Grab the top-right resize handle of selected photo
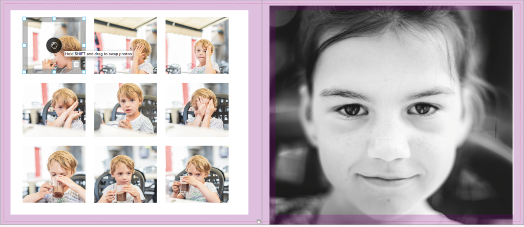Viewport: 524px width, 227px height. click(x=84, y=19)
